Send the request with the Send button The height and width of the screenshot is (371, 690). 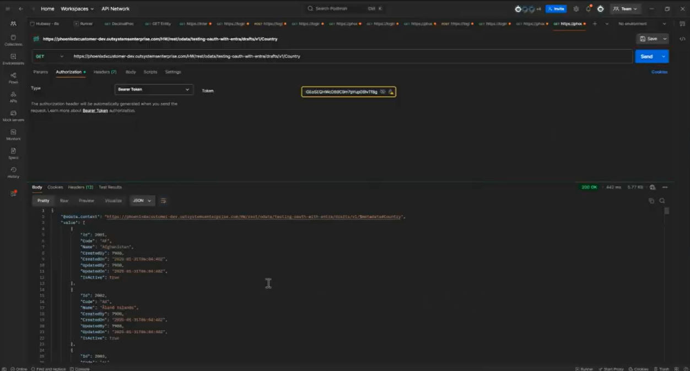point(646,56)
